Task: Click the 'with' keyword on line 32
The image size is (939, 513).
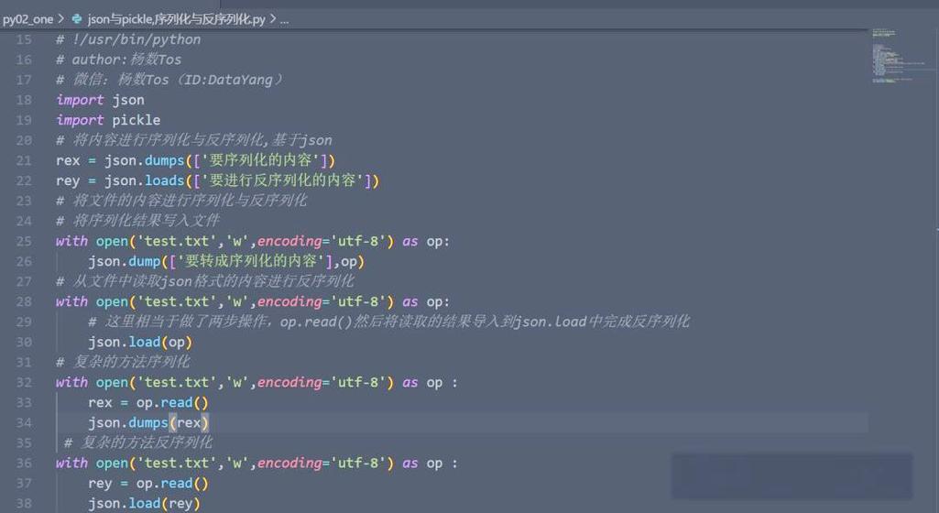Action: click(71, 383)
